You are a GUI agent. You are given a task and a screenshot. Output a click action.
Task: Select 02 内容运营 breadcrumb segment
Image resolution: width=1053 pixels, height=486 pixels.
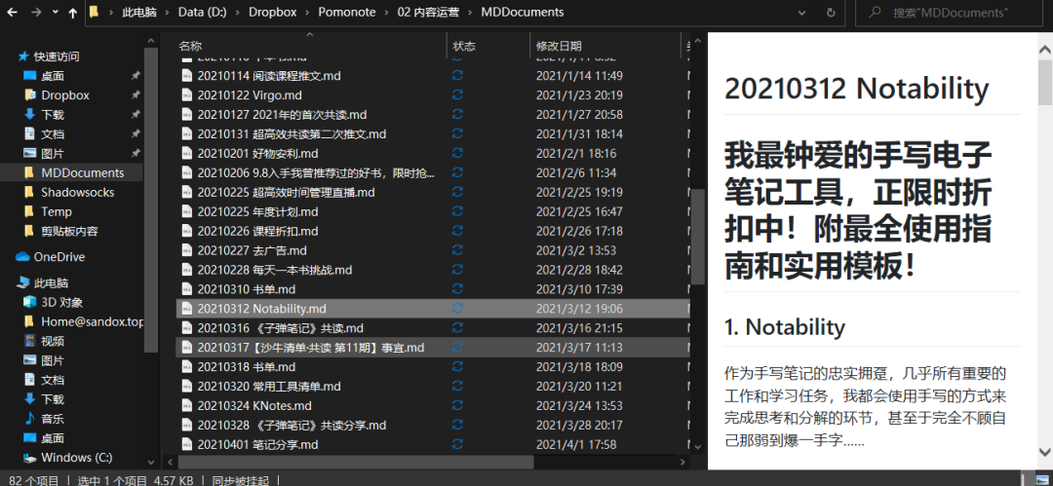(x=428, y=12)
